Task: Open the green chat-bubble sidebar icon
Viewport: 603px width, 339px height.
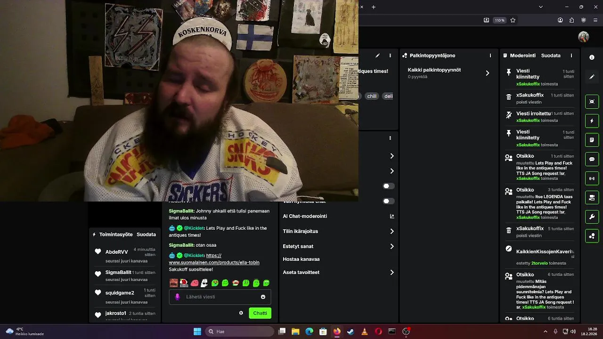Action: [x=592, y=159]
